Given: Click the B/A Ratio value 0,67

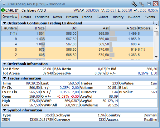Looking at the screenshot, I should click(101, 69).
